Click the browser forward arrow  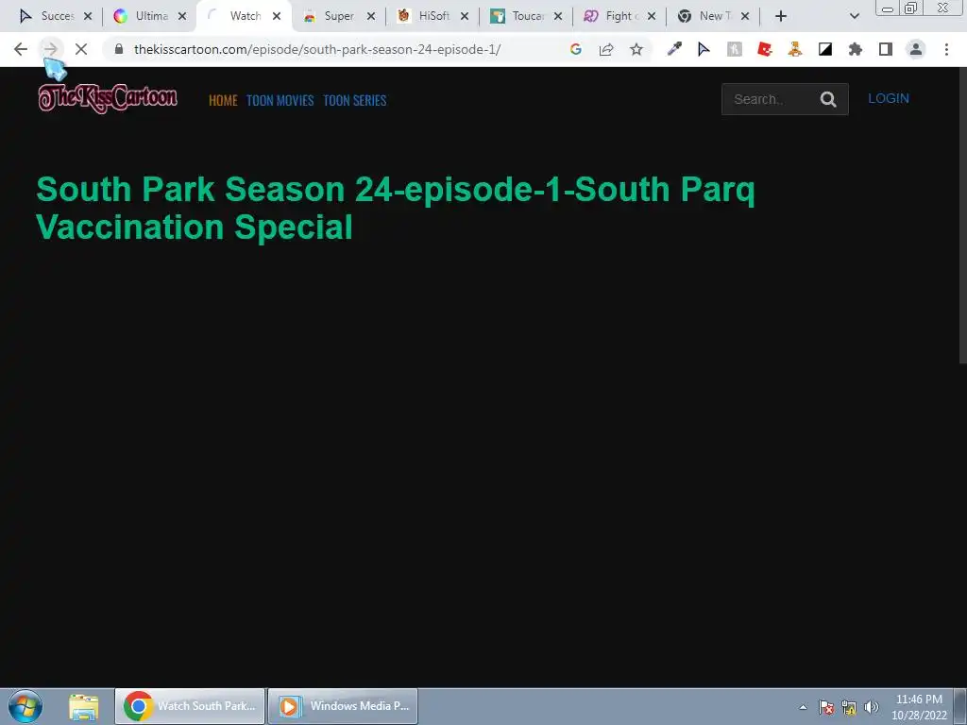point(51,49)
